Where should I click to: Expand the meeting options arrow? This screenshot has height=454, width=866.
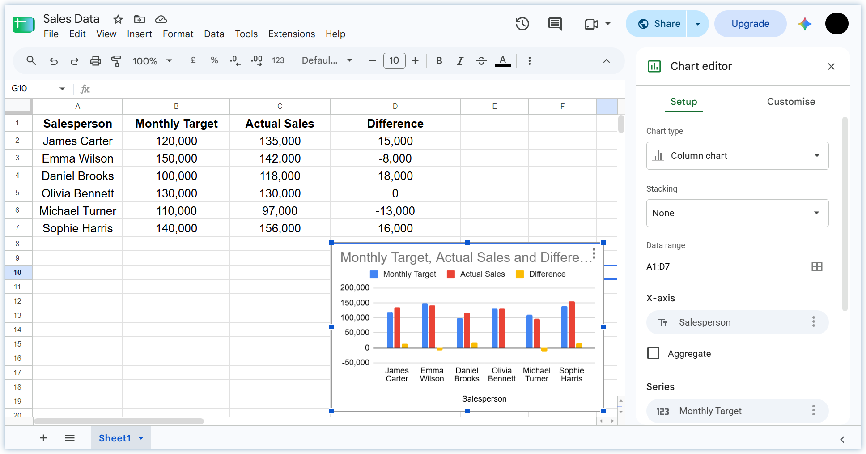[608, 24]
